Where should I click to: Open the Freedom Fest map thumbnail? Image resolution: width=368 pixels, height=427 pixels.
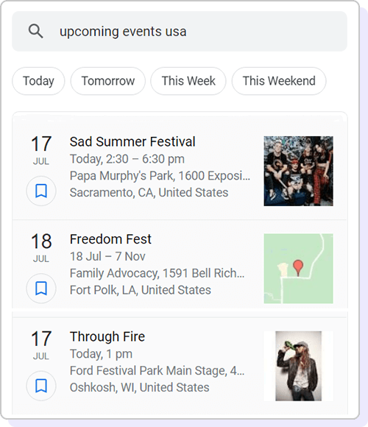pyautogui.click(x=298, y=269)
